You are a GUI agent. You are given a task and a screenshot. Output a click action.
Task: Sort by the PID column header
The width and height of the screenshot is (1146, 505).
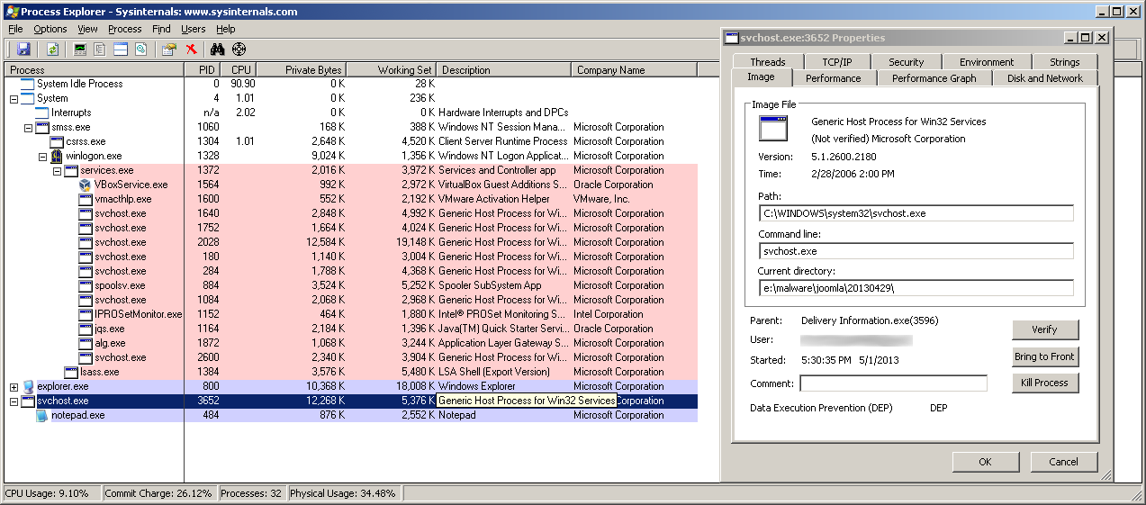203,69
